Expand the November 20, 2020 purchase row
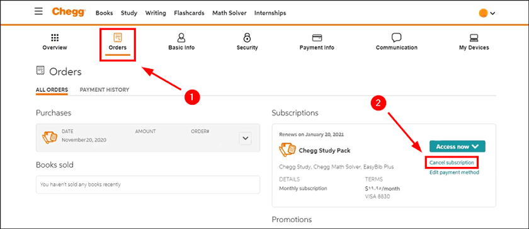 245,138
